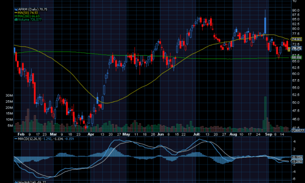Click the Aug month label on time axis

[233, 134]
